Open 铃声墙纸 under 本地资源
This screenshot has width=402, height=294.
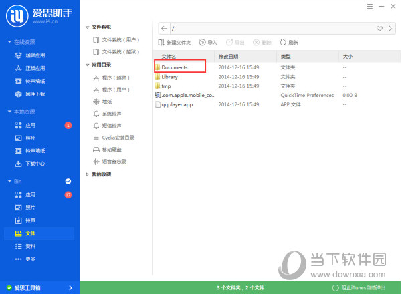pos(30,150)
